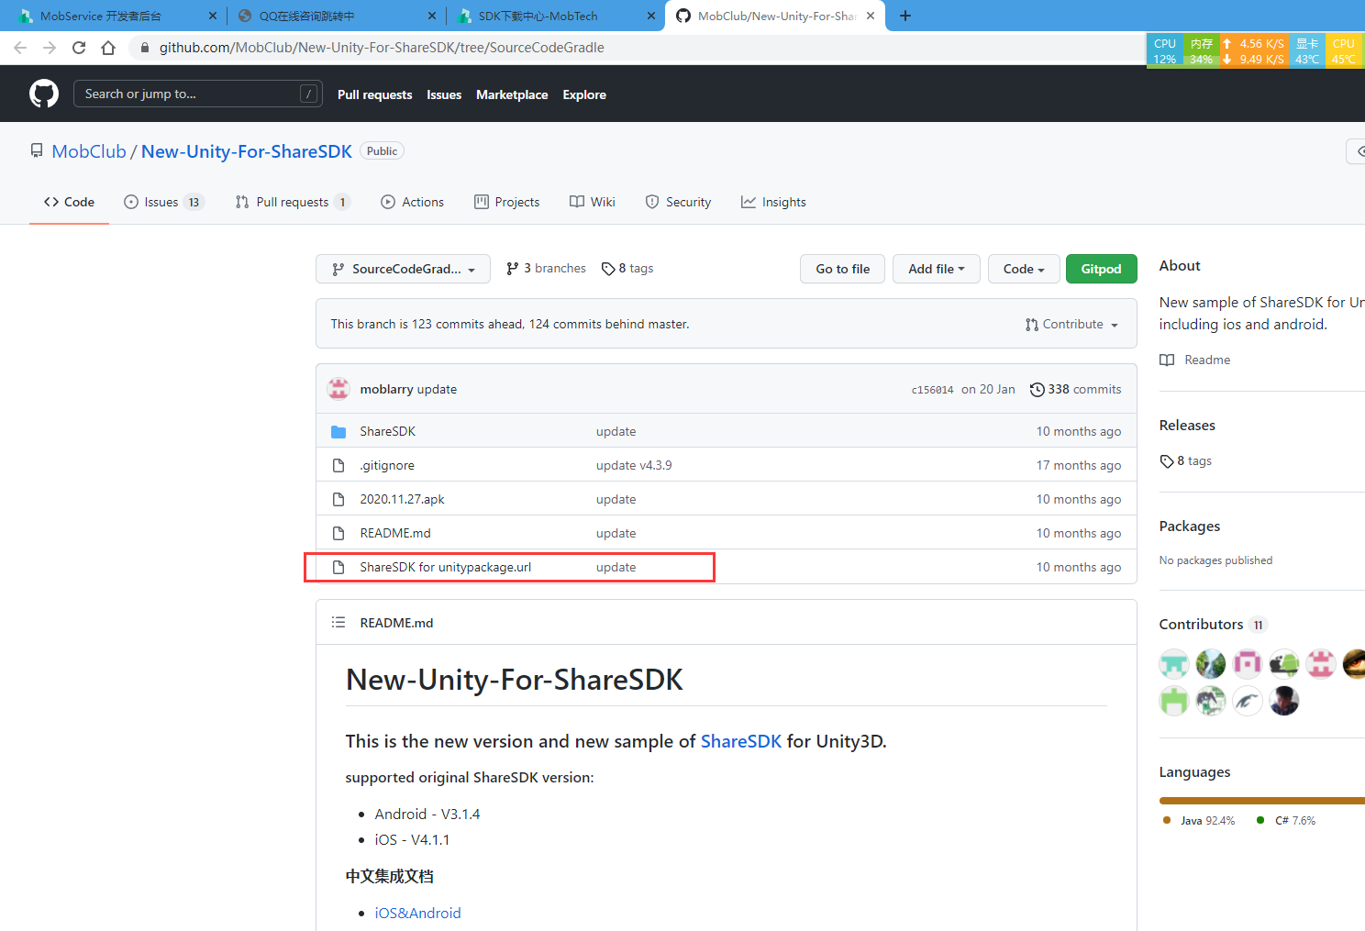Click Pull requests in top navigation

[x=374, y=94]
